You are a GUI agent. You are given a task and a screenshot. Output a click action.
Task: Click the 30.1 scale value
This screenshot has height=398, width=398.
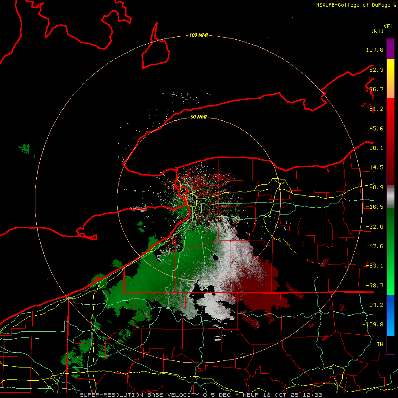[376, 148]
